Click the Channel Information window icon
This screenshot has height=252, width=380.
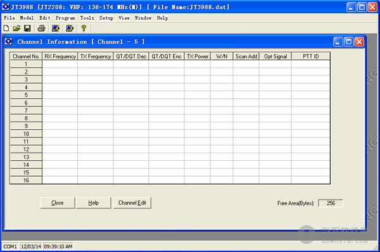(x=8, y=42)
